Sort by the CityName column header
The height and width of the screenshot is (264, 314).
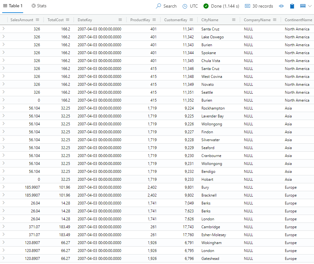coord(210,20)
